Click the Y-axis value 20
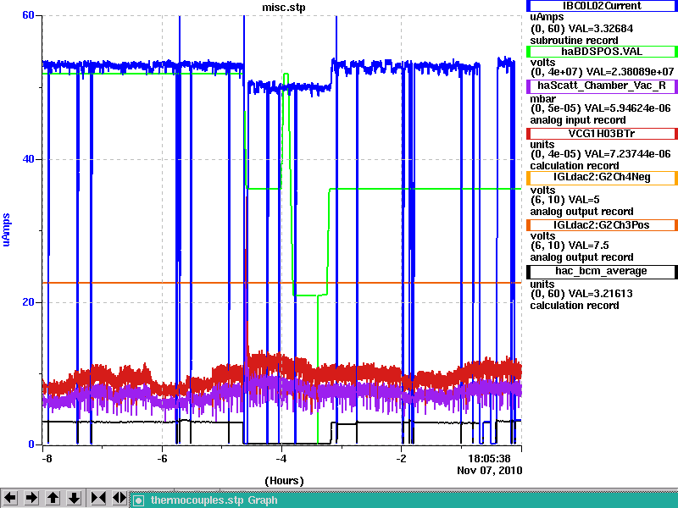Viewport: 678px width, 508px height. [x=28, y=302]
